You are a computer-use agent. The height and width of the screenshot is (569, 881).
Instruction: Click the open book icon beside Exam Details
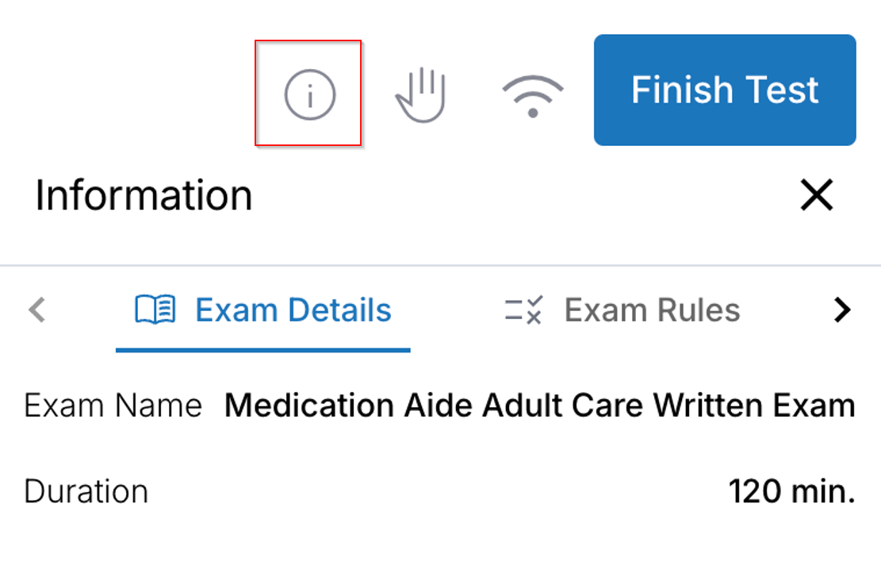(155, 309)
